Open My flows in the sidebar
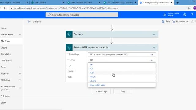 tap(5, 41)
